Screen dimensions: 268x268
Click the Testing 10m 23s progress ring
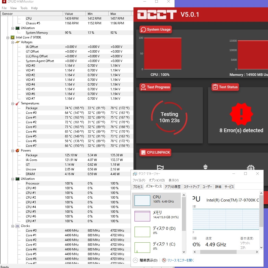coord(169,117)
